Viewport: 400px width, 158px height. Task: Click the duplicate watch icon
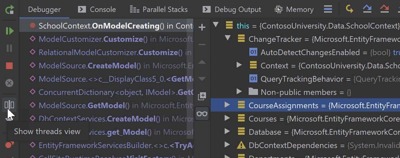[202, 96]
